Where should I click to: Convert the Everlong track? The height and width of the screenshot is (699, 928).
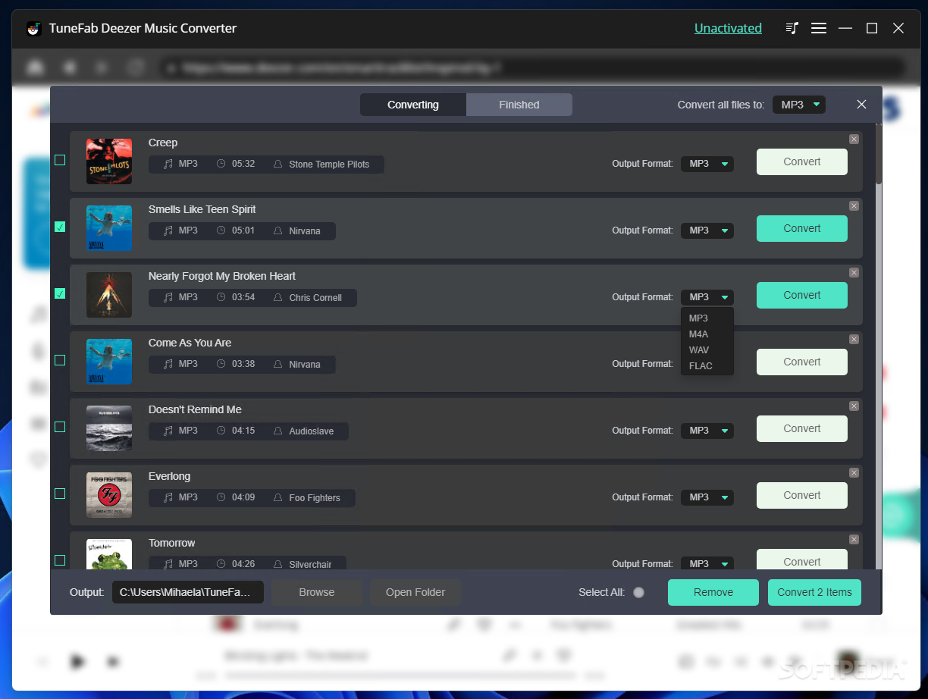(x=802, y=495)
